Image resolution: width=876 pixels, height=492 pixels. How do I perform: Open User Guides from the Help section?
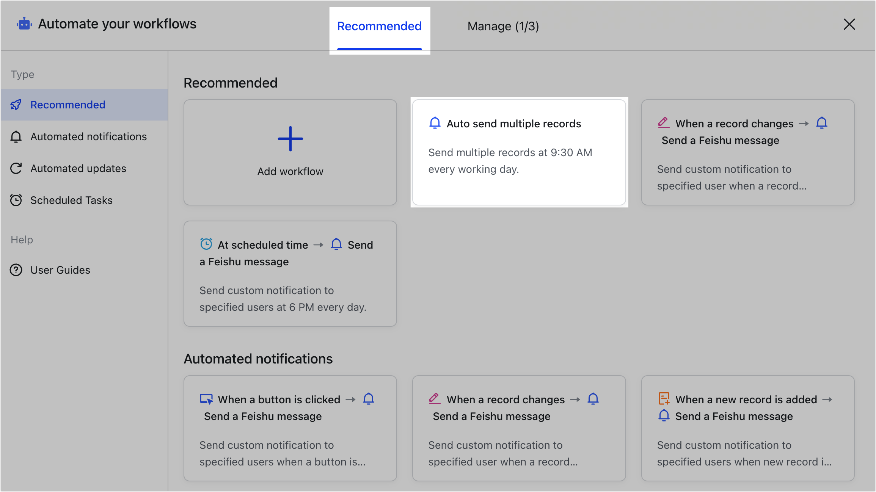tap(60, 270)
